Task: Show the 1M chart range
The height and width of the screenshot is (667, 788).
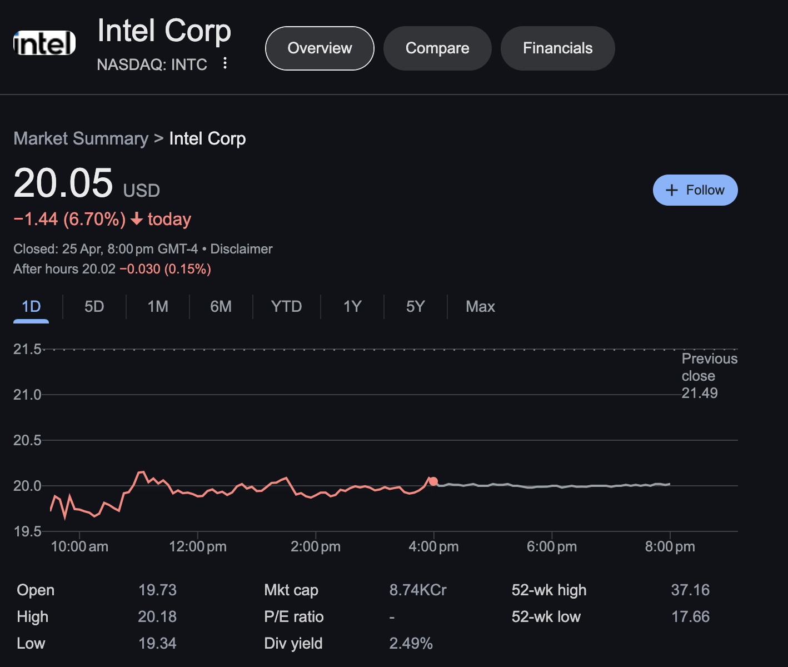Action: pos(158,307)
